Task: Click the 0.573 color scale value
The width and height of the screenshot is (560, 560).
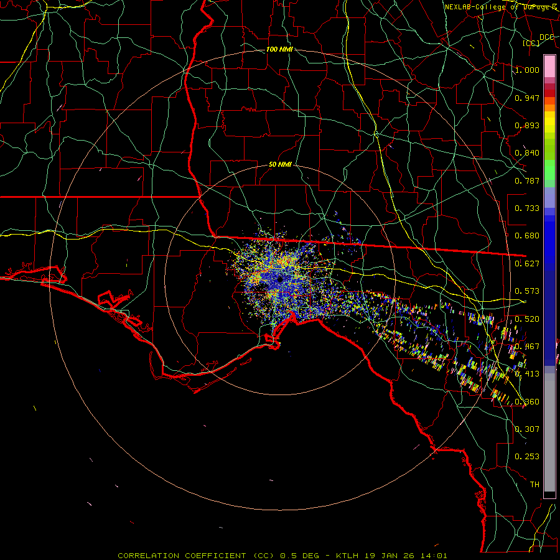Action: click(x=527, y=291)
